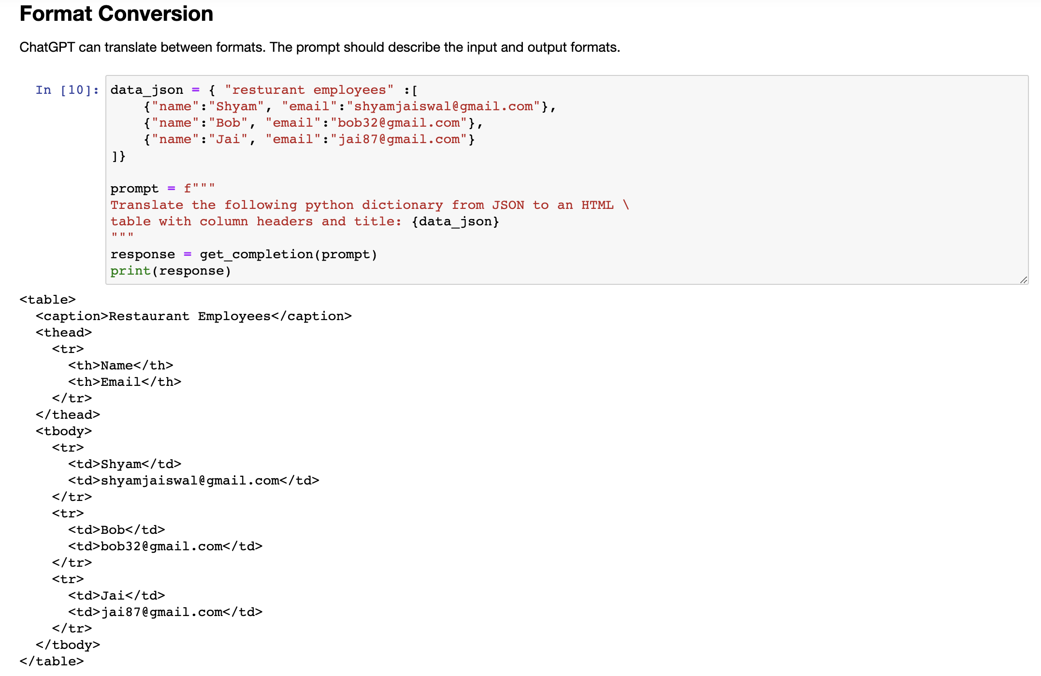Click the get_completion(prompt) call
This screenshot has width=1041, height=676.
coord(288,254)
